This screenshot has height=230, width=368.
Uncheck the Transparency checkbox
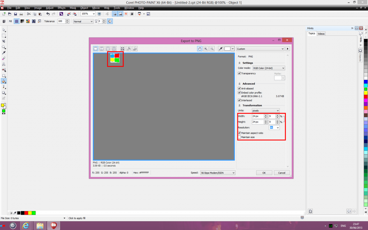(240, 74)
